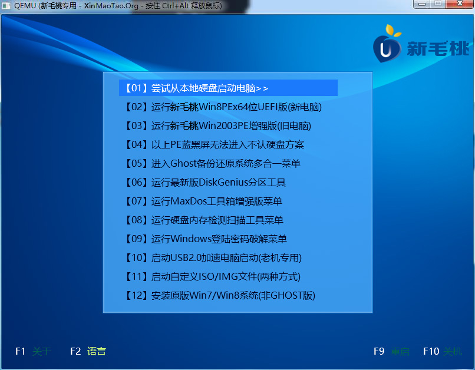
Task: Launch entry 06 DiskGenius partition tool
Action: tap(206, 182)
